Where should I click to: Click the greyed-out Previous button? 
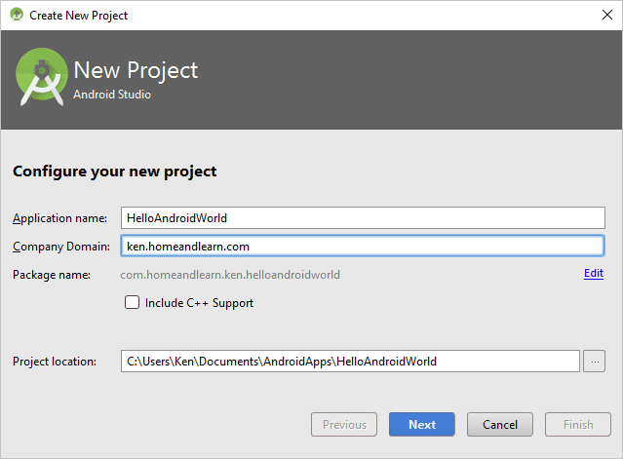344,425
